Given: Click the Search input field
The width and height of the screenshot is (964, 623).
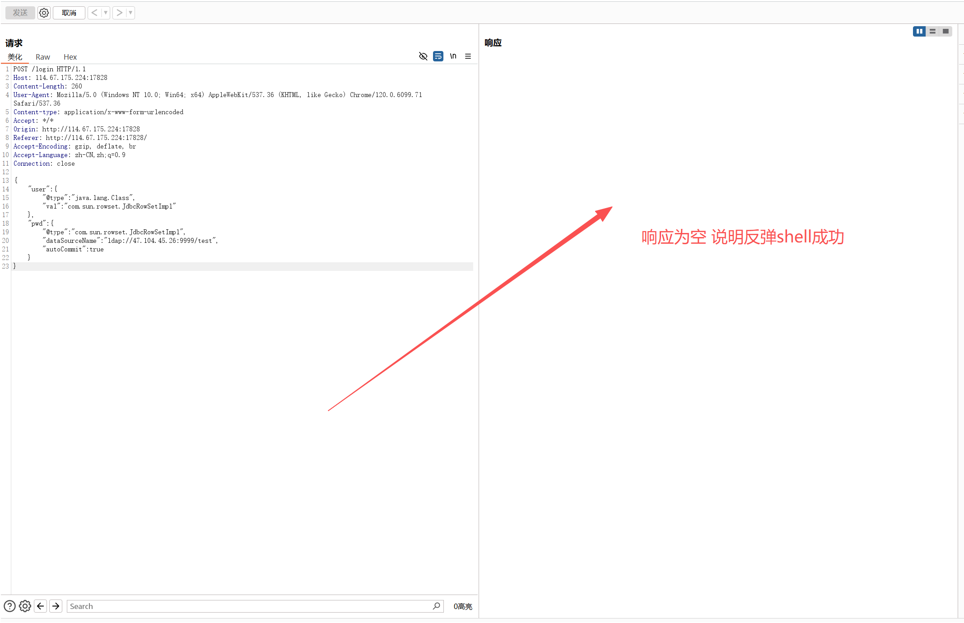Looking at the screenshot, I should pos(248,606).
